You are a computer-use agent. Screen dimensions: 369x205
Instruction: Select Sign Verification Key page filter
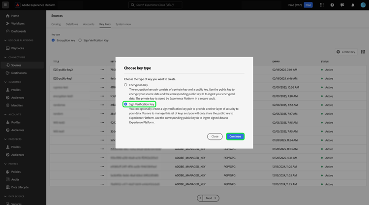point(80,40)
